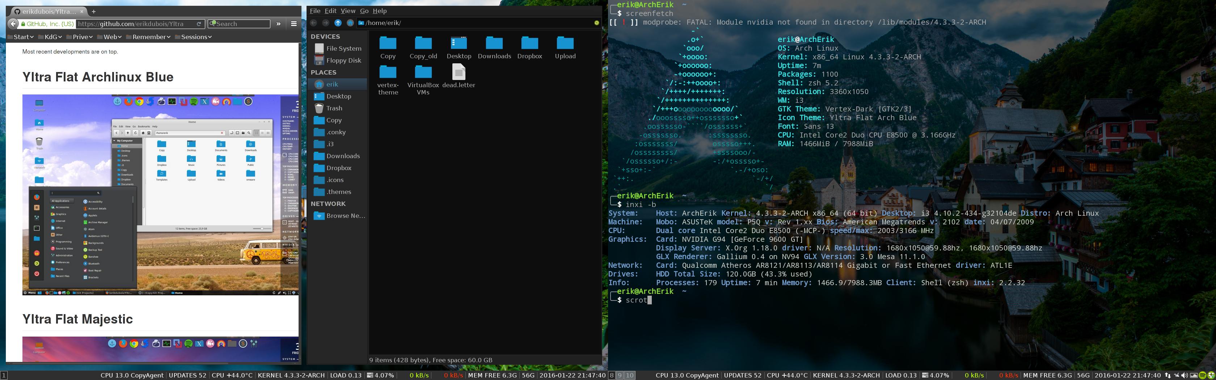Select the Copy folder icon in file pane

pos(388,43)
